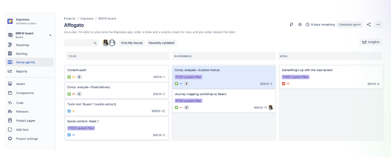The image size is (391, 157).
Task: Click the task checkbox icon on BREW-12
Action: (x=69, y=111)
